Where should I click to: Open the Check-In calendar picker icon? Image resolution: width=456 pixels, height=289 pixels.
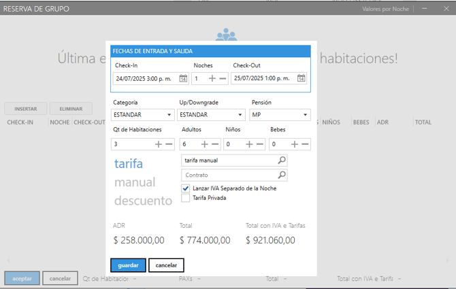click(x=183, y=79)
